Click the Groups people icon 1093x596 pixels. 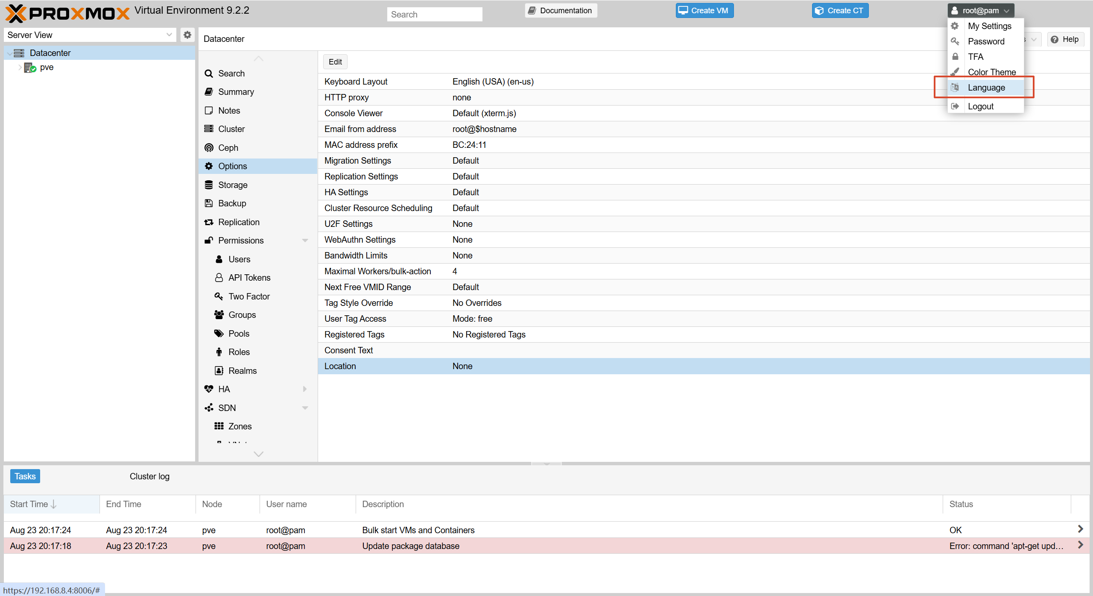coord(219,315)
